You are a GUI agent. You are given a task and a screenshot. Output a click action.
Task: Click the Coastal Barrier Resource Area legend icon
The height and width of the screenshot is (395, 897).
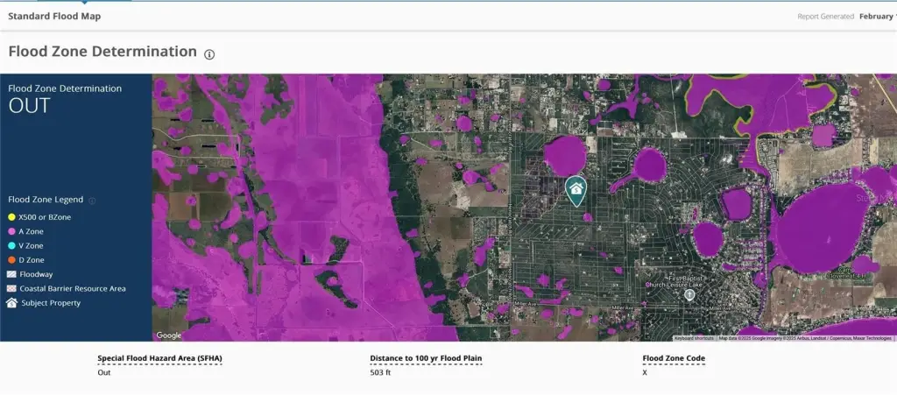11,288
